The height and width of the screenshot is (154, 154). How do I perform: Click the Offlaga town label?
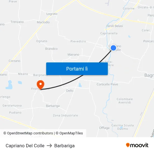[x=104, y=128]
